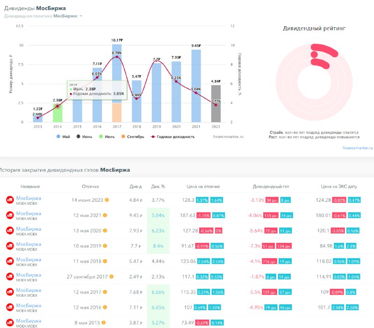Open МосБиржа link in 12 мая 2016 row

29,306
